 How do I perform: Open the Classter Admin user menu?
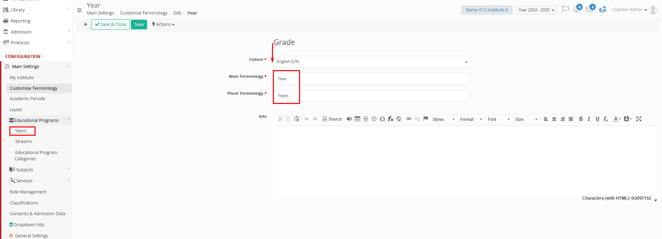(630, 10)
